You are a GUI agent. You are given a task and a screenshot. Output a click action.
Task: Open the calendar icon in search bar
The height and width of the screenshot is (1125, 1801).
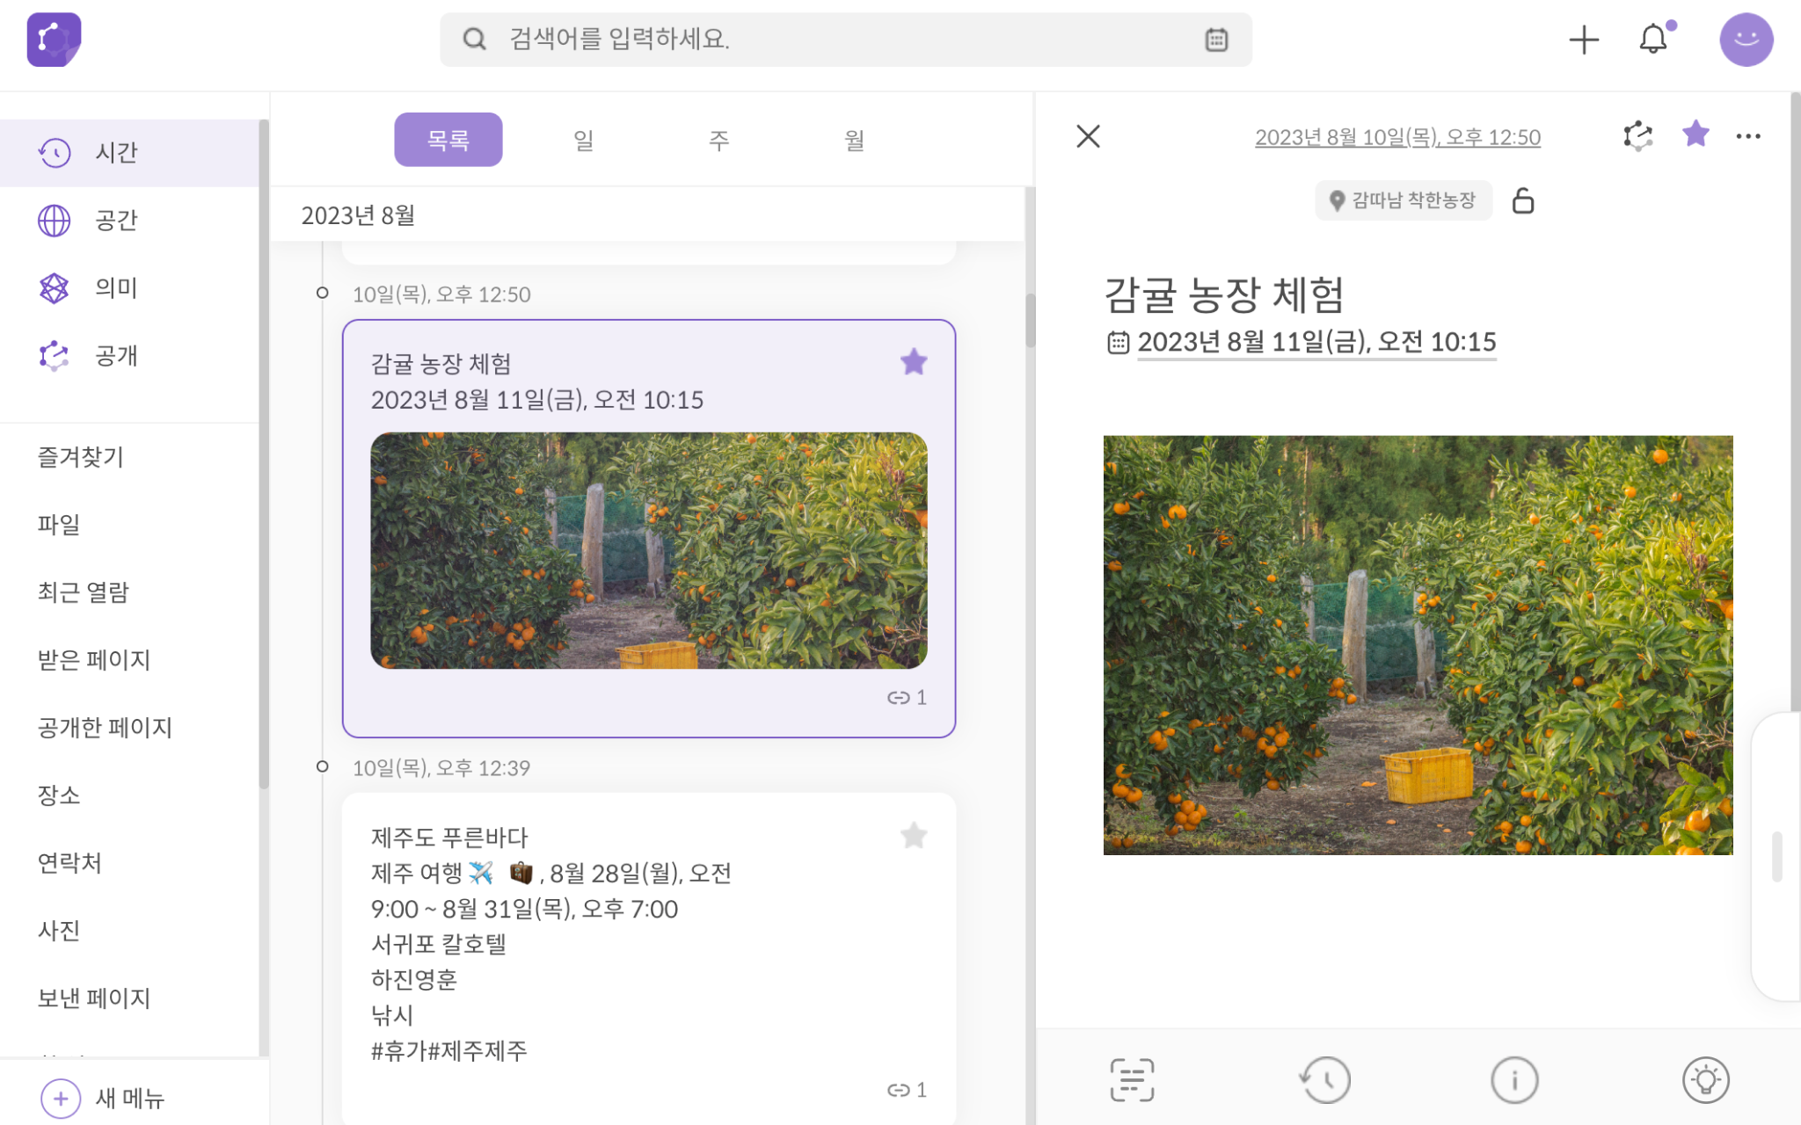point(1216,40)
